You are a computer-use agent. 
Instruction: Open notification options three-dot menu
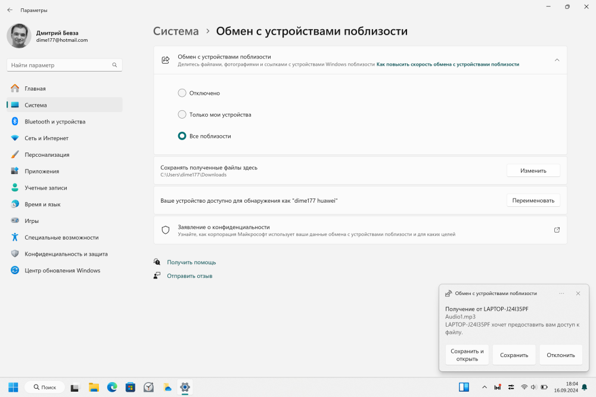pyautogui.click(x=562, y=293)
